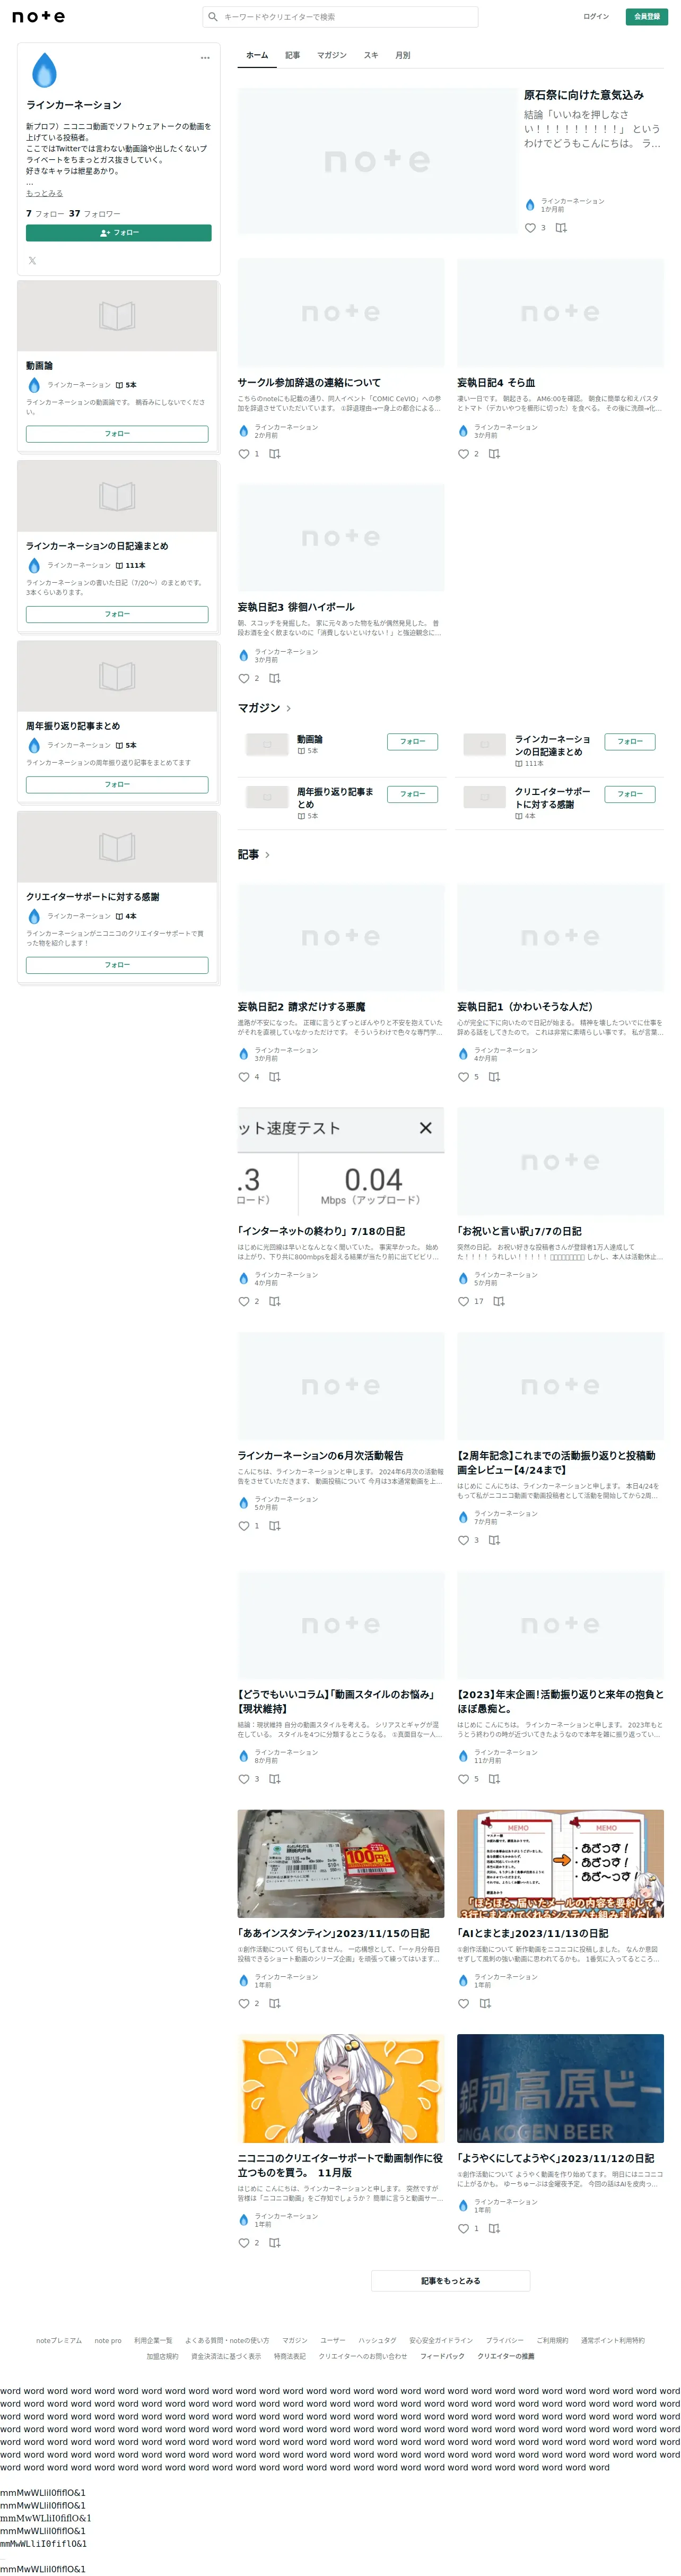Like 妄執日記2 請求だけする悪魔 post

[243, 1077]
